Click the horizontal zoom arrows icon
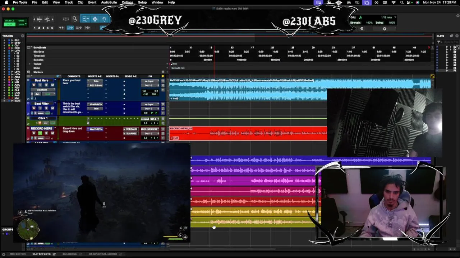The height and width of the screenshot is (258, 460). [66, 19]
